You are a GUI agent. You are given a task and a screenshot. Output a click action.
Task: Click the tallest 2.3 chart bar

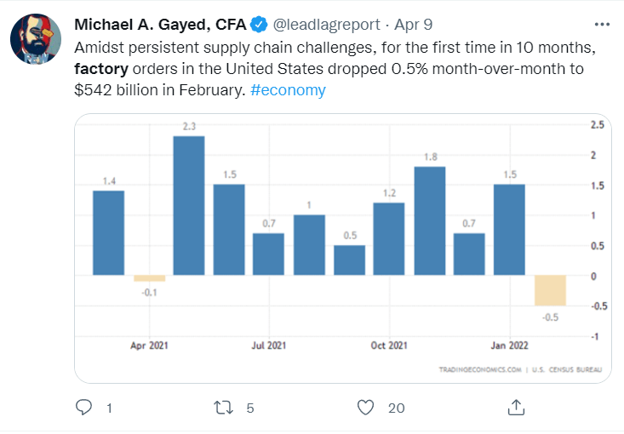tap(189, 205)
